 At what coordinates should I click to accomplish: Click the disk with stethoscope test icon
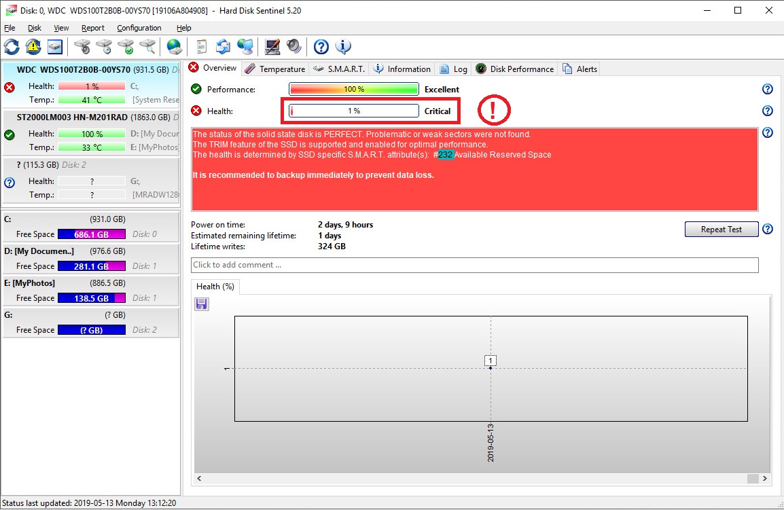click(82, 47)
